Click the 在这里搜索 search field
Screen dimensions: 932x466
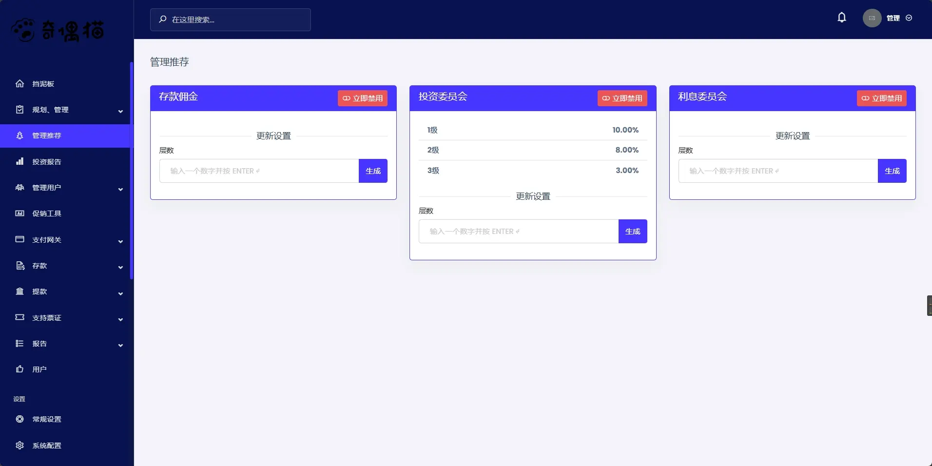pos(230,19)
